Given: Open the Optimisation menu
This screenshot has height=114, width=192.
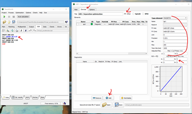Looking at the screenshot, I should click(20, 13).
